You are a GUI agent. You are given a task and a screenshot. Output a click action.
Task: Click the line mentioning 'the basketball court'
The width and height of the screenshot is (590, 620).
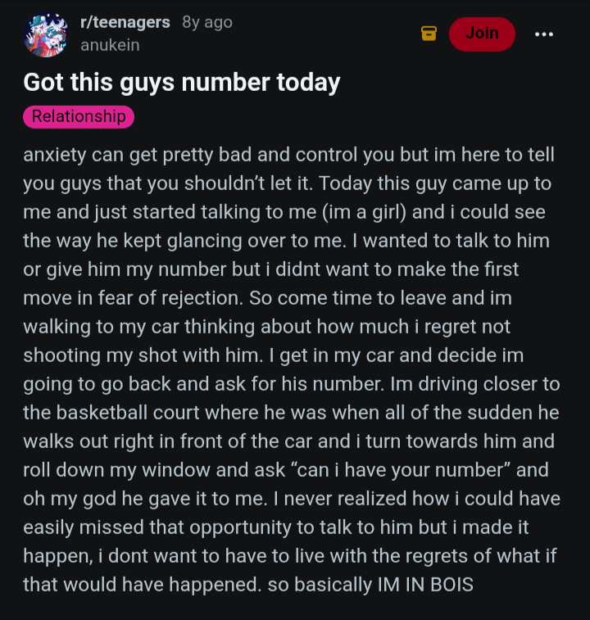[x=291, y=413]
